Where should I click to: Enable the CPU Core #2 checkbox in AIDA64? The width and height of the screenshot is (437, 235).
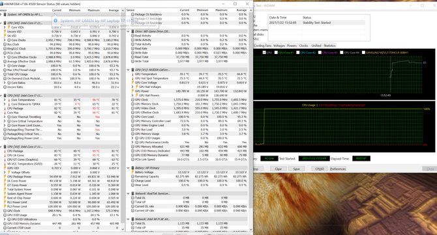(x=297, y=52)
